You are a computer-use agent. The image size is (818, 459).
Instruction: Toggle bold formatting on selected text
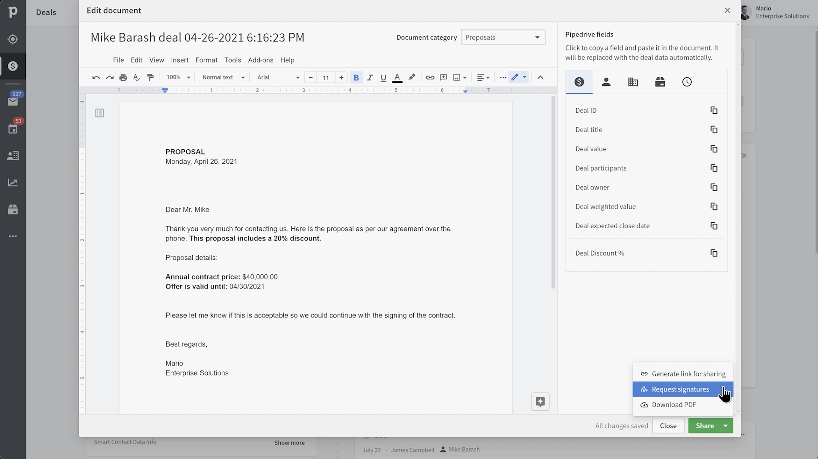(x=356, y=77)
